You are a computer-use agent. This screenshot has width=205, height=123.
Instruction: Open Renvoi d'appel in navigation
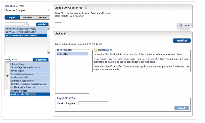tap(30, 71)
